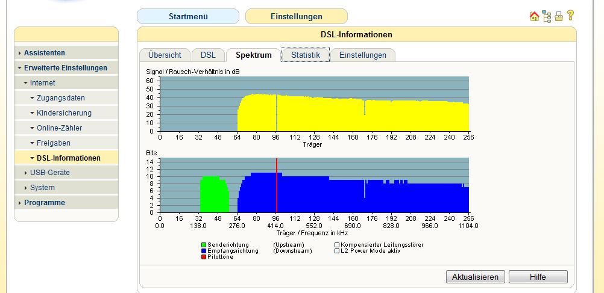The image size is (604, 293).
Task: Click the printer icon
Action: (559, 16)
